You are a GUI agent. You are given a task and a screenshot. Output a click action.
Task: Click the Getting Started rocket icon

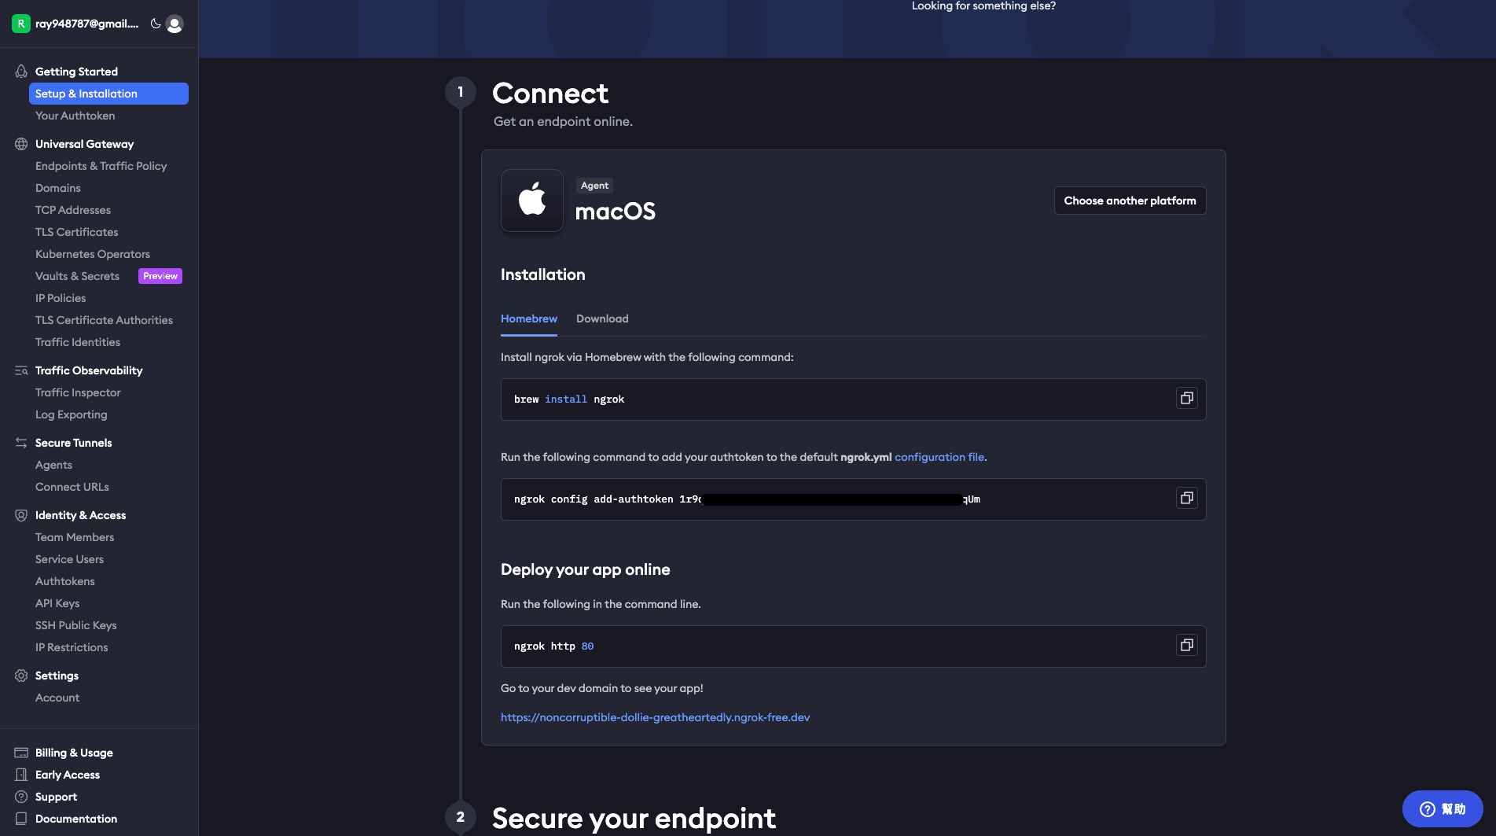click(x=21, y=72)
